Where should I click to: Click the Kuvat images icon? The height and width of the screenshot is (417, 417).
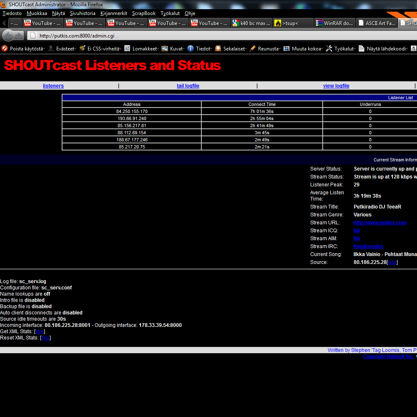(165, 48)
